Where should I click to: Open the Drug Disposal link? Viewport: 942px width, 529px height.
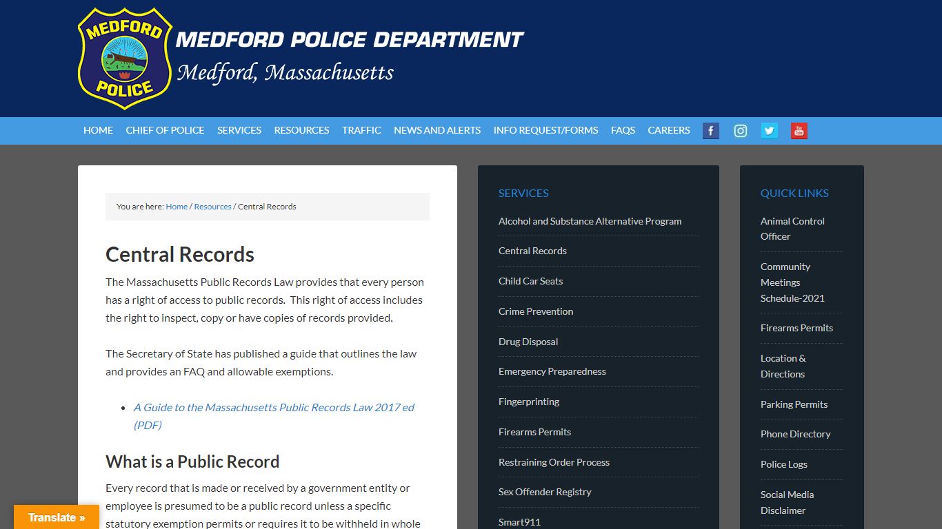pyautogui.click(x=528, y=342)
